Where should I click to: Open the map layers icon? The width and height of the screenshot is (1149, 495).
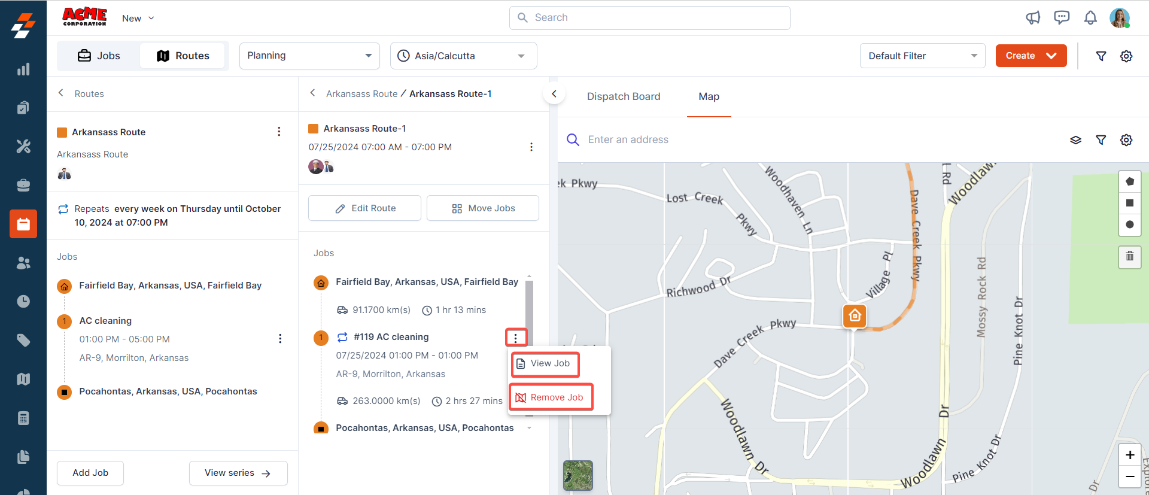pyautogui.click(x=1075, y=140)
